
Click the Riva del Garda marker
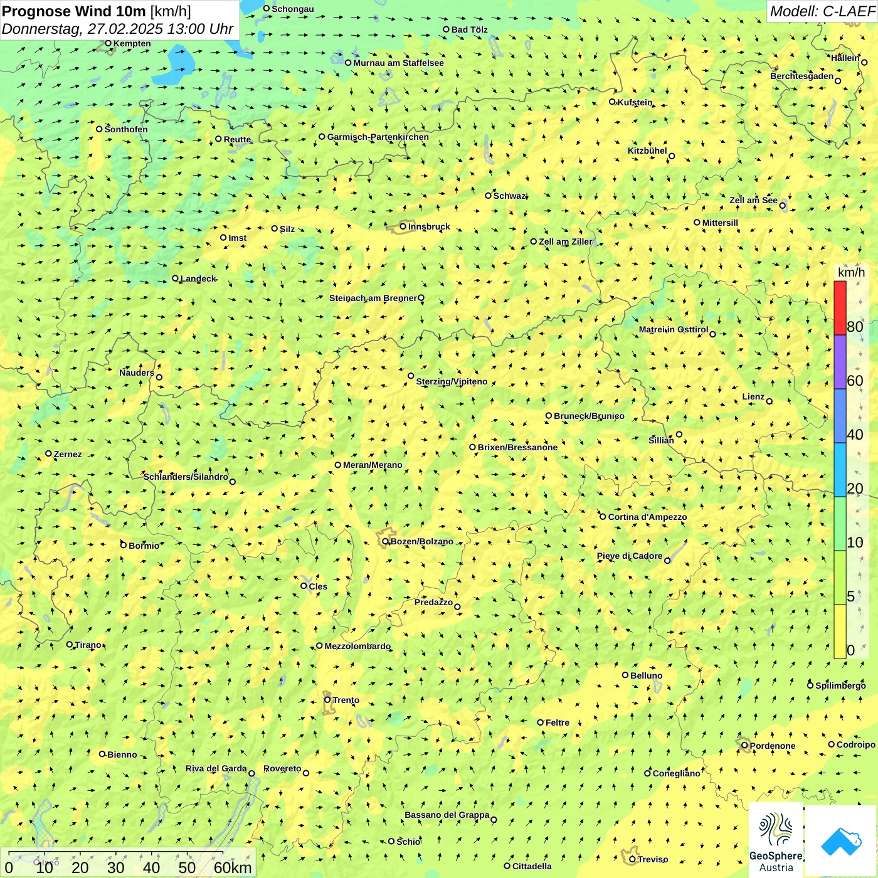pos(252,773)
